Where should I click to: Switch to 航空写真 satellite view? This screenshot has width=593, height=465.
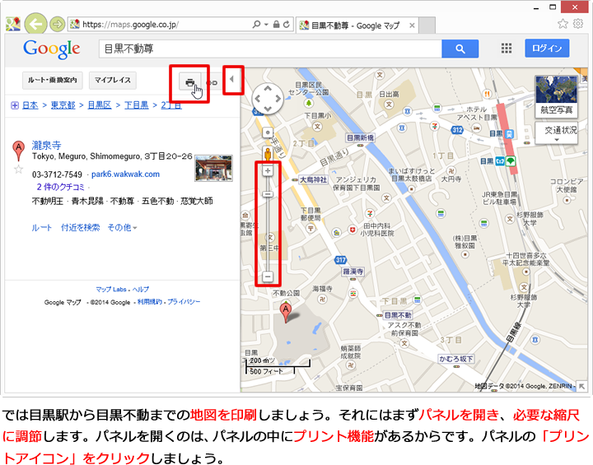point(556,96)
